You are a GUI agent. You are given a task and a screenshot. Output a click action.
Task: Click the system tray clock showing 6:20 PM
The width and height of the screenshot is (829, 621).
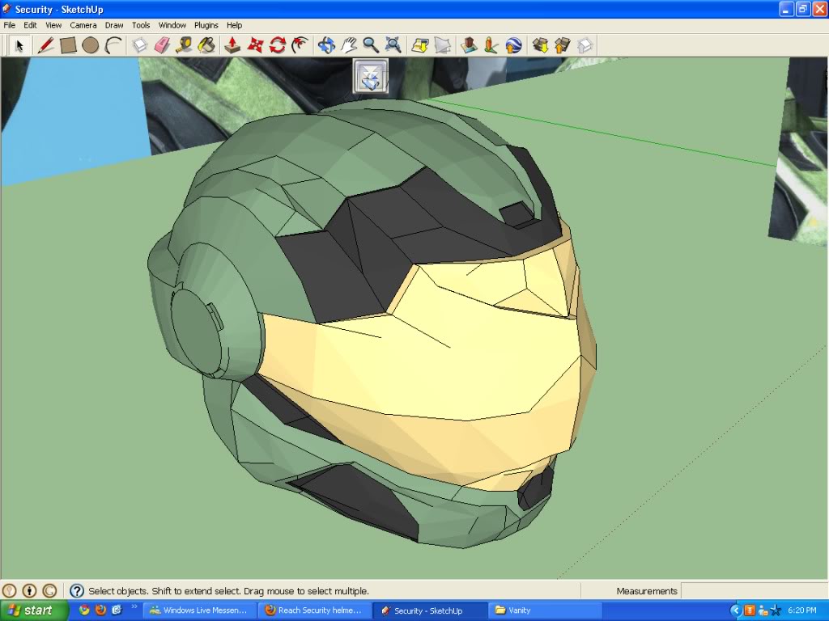coord(802,610)
